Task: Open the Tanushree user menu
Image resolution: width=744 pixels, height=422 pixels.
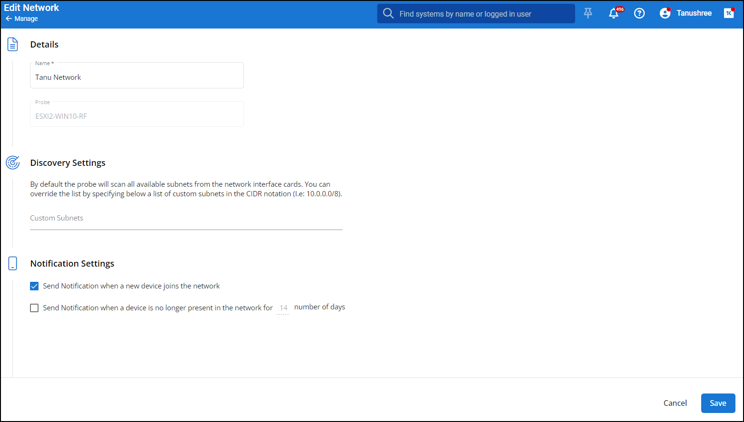Action: (x=694, y=13)
